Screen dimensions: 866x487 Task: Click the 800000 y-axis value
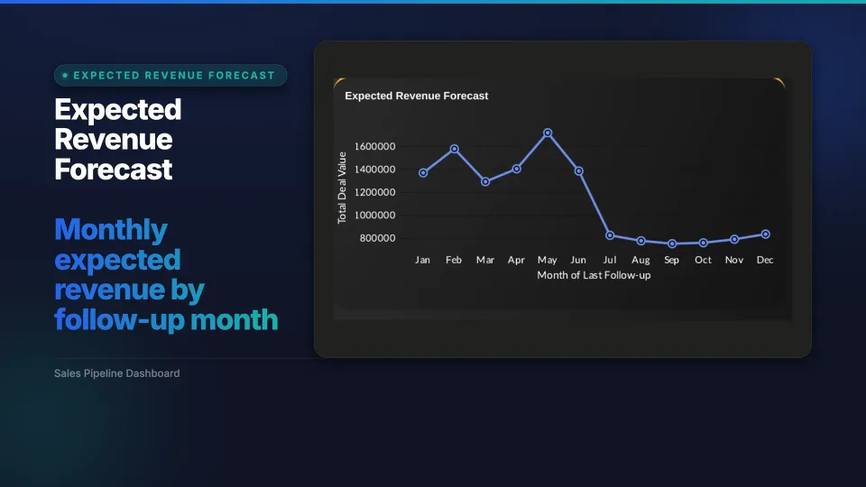[378, 238]
